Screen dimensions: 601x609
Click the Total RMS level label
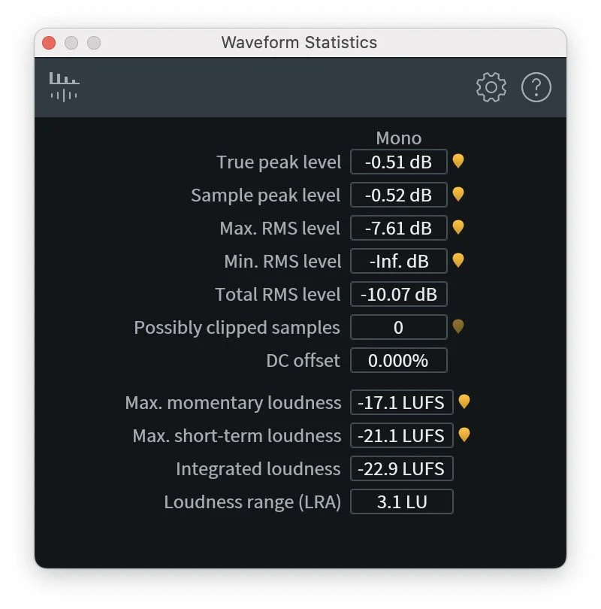coord(278,294)
